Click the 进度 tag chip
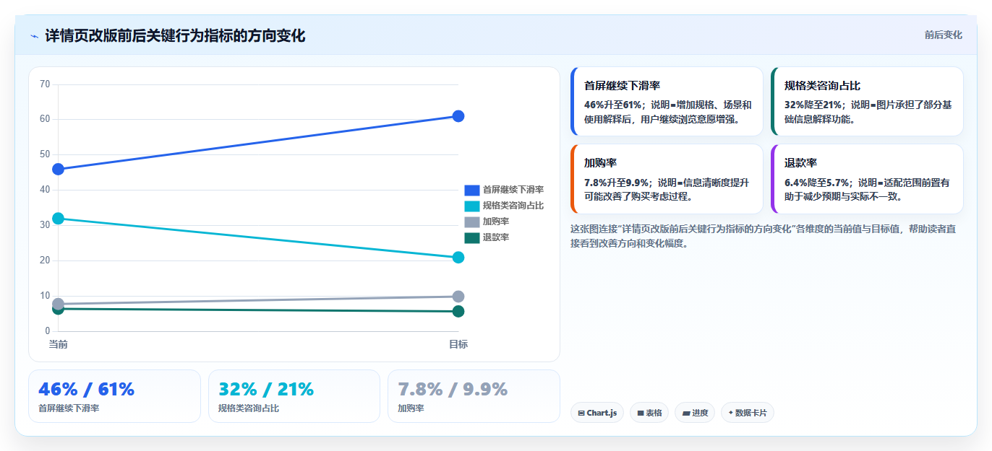 tap(695, 413)
